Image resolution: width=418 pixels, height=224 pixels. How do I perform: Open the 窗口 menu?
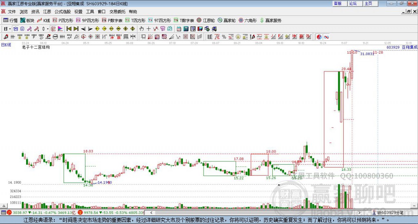tap(102, 12)
